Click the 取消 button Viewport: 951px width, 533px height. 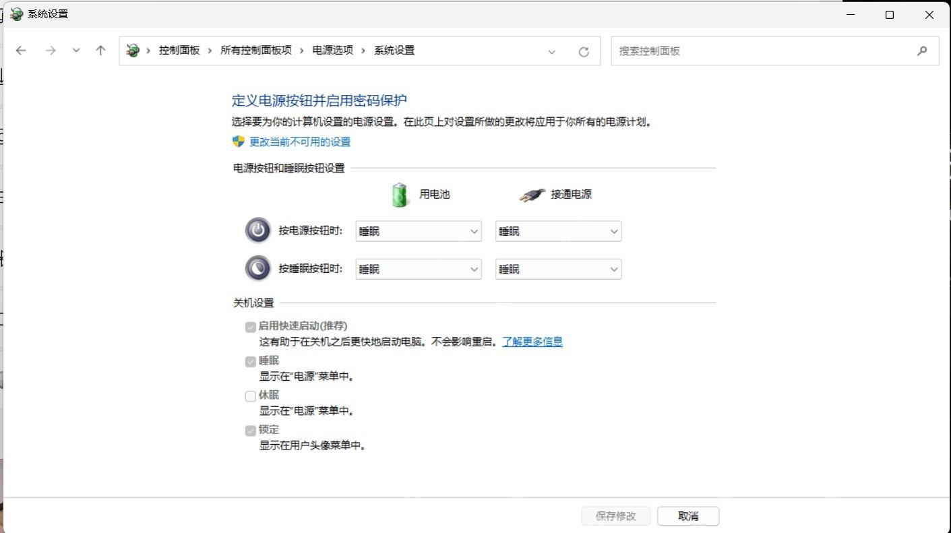[x=688, y=516]
